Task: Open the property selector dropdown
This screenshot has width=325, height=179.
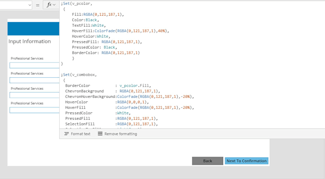Action: click(x=16, y=5)
